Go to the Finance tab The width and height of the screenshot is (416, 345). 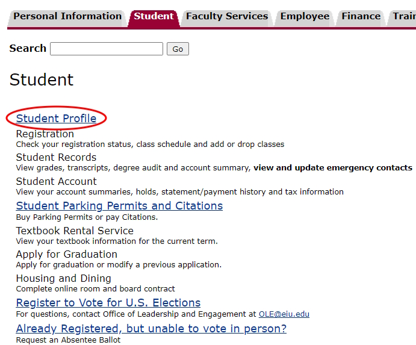point(361,17)
